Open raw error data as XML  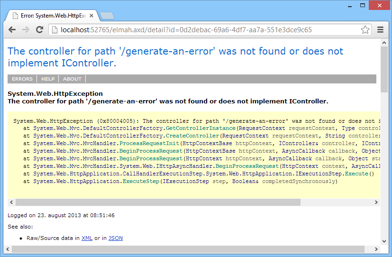(87, 238)
